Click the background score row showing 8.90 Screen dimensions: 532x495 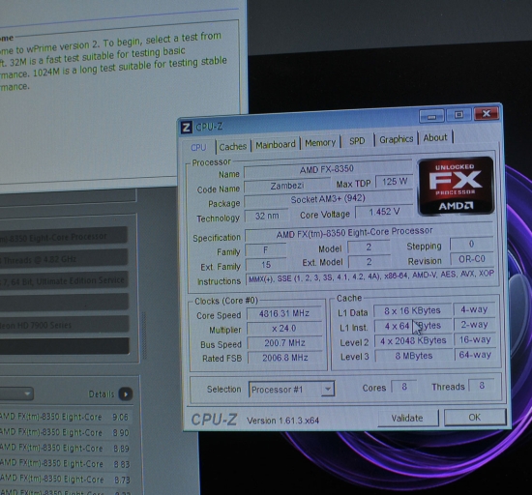tap(65, 432)
